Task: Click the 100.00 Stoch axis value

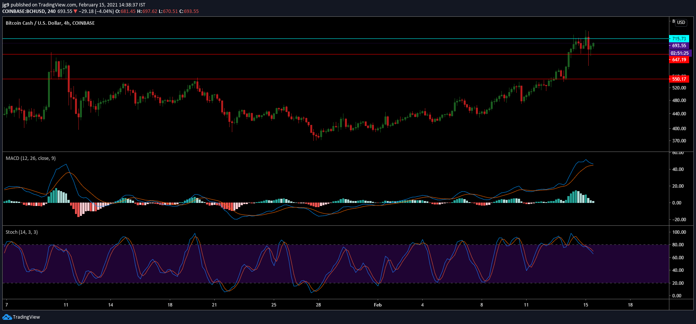Action: point(679,232)
